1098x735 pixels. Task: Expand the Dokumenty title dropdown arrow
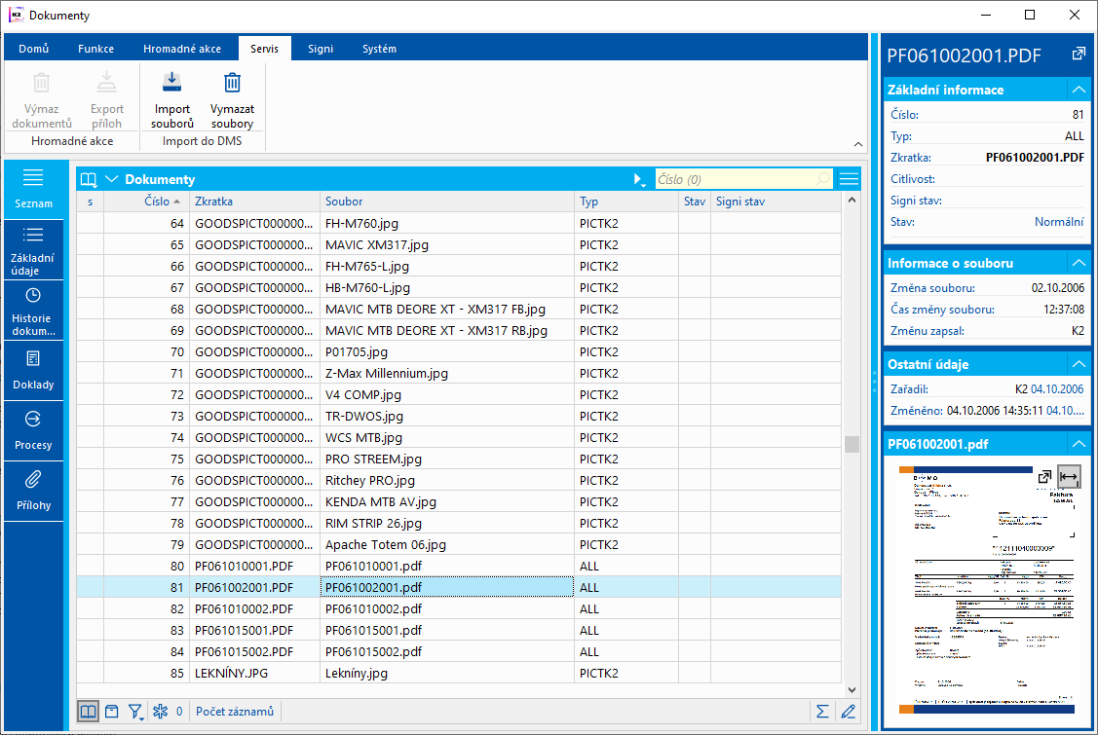[x=111, y=179]
